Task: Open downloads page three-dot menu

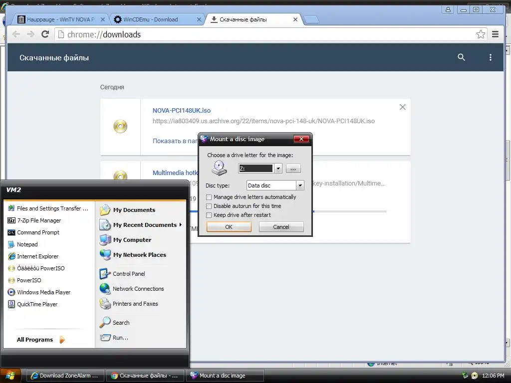Action: tap(490, 57)
